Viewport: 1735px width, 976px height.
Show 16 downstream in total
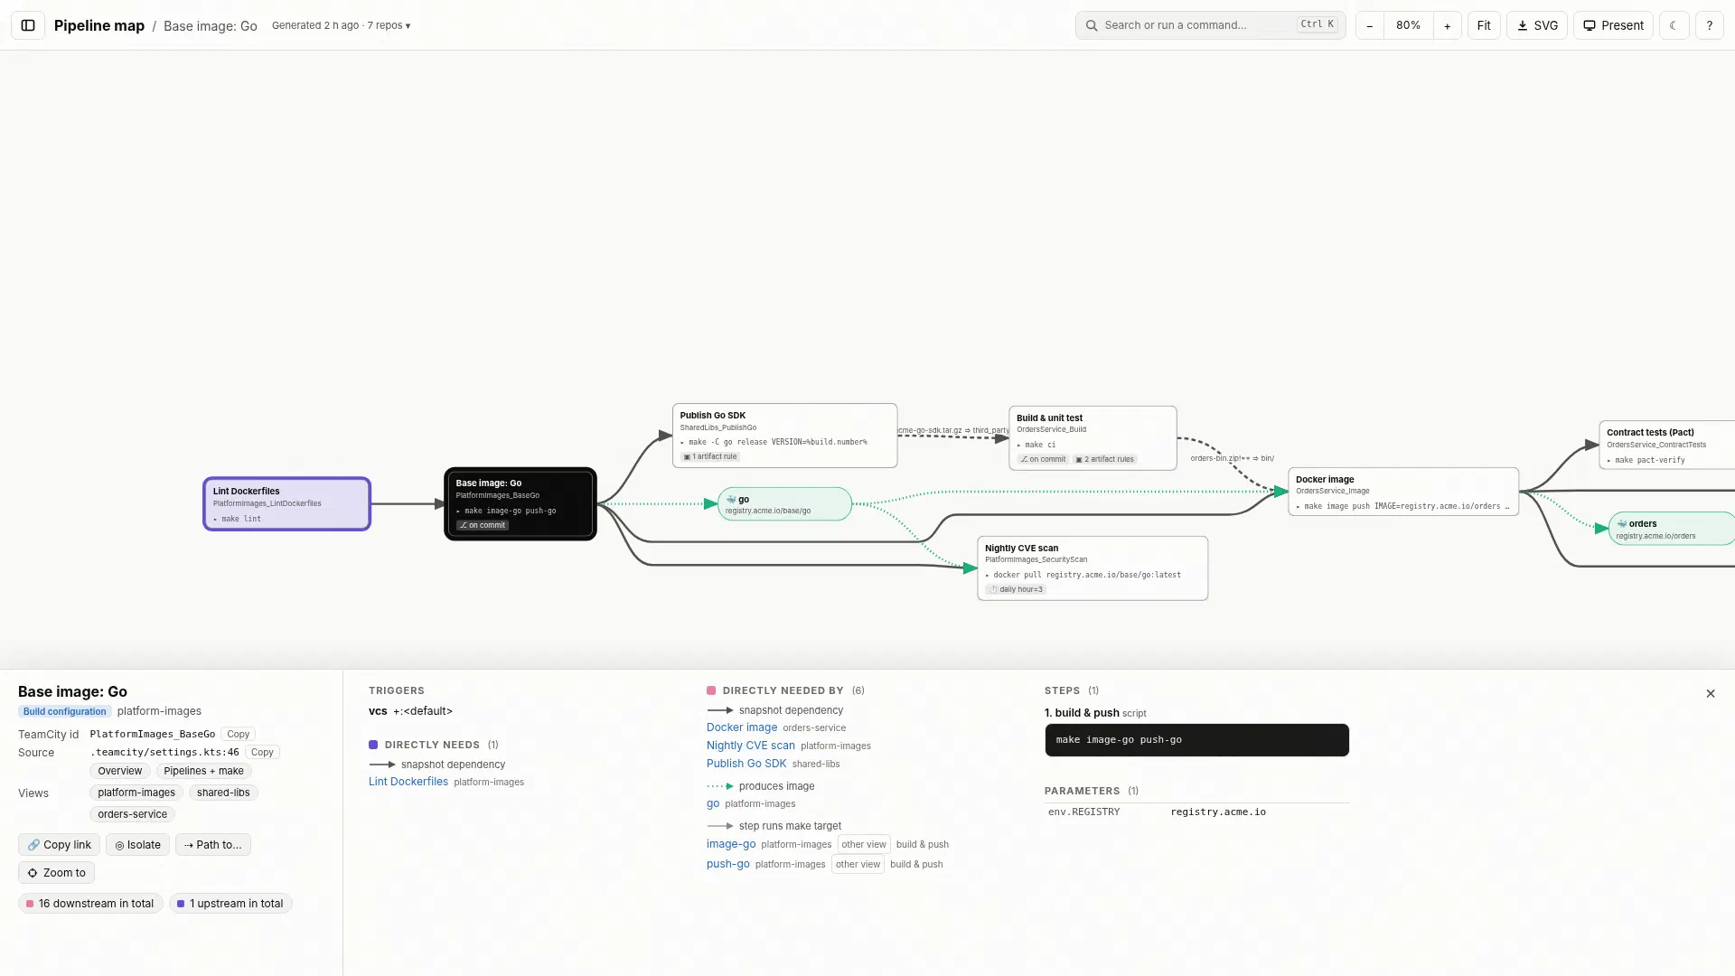click(x=90, y=904)
